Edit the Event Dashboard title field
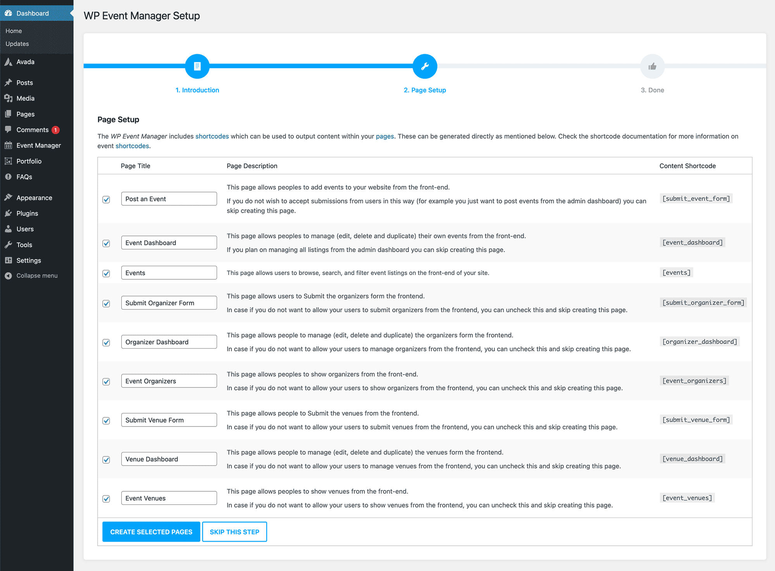The image size is (775, 571). tap(169, 243)
